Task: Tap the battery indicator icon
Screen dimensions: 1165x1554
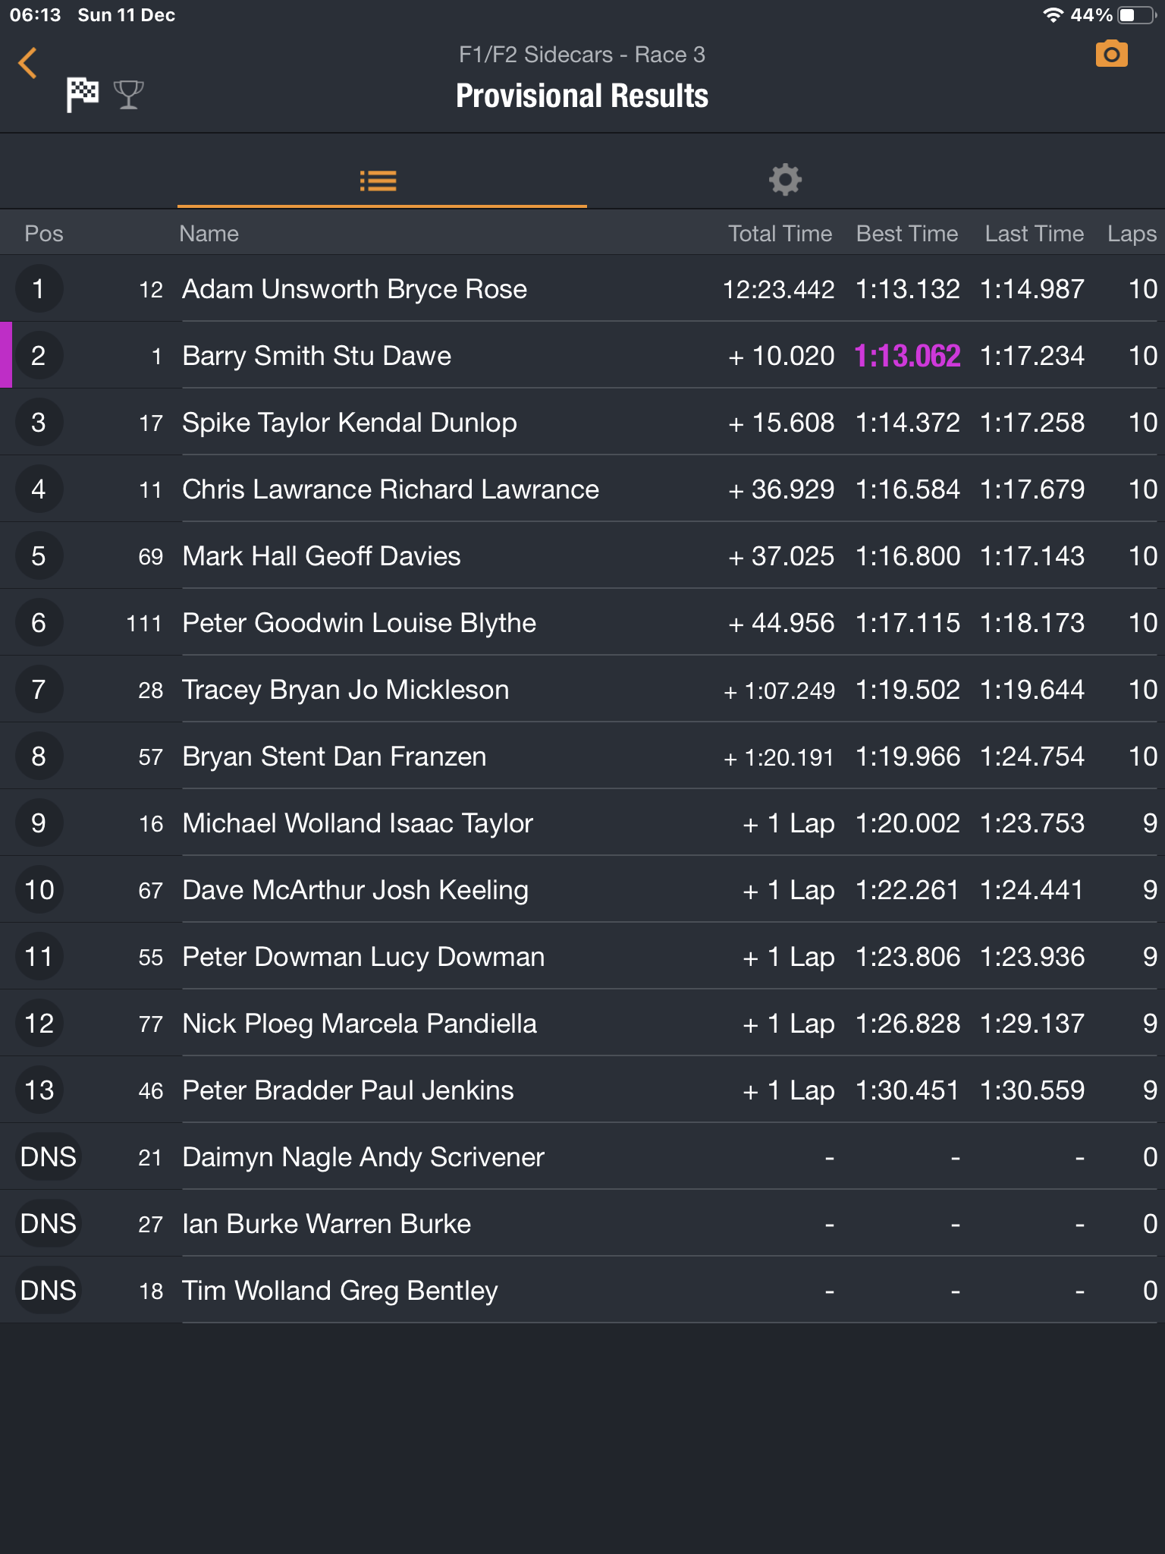Action: [x=1135, y=15]
